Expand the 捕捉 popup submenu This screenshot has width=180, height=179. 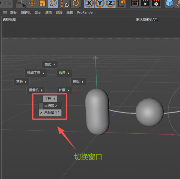click(78, 81)
